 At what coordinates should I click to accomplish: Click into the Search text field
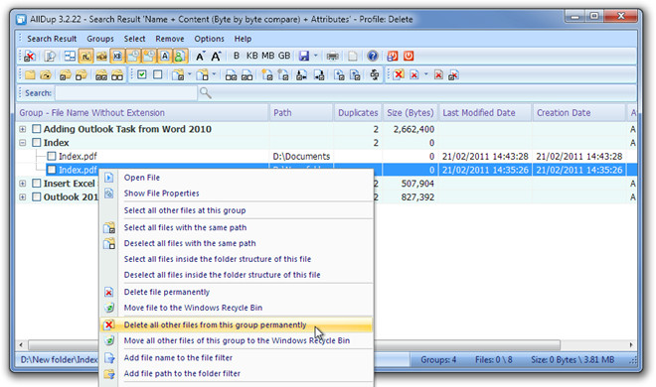126,92
